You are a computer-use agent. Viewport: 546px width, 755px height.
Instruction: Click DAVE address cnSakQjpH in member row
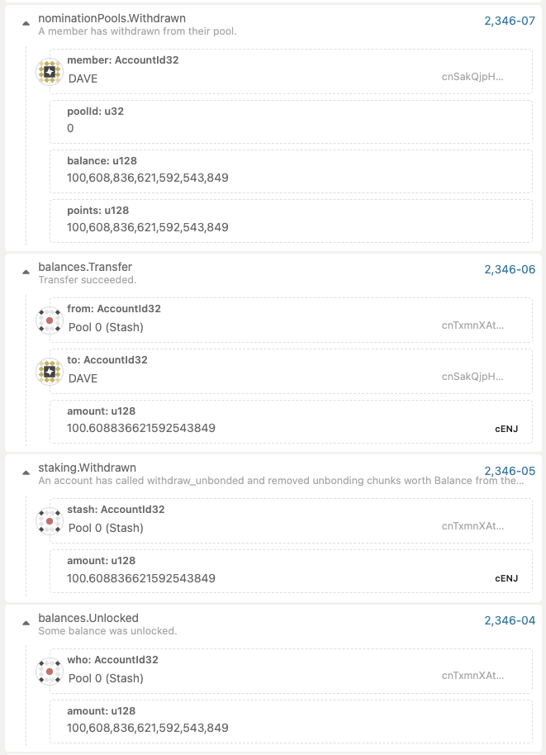click(x=472, y=77)
